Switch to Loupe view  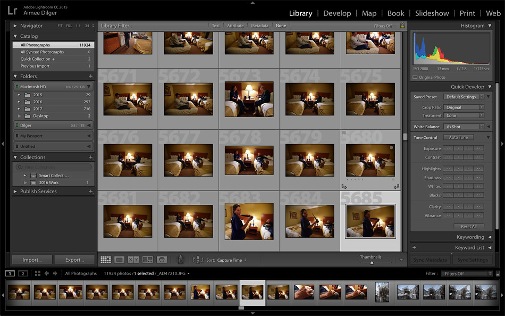[119, 260]
